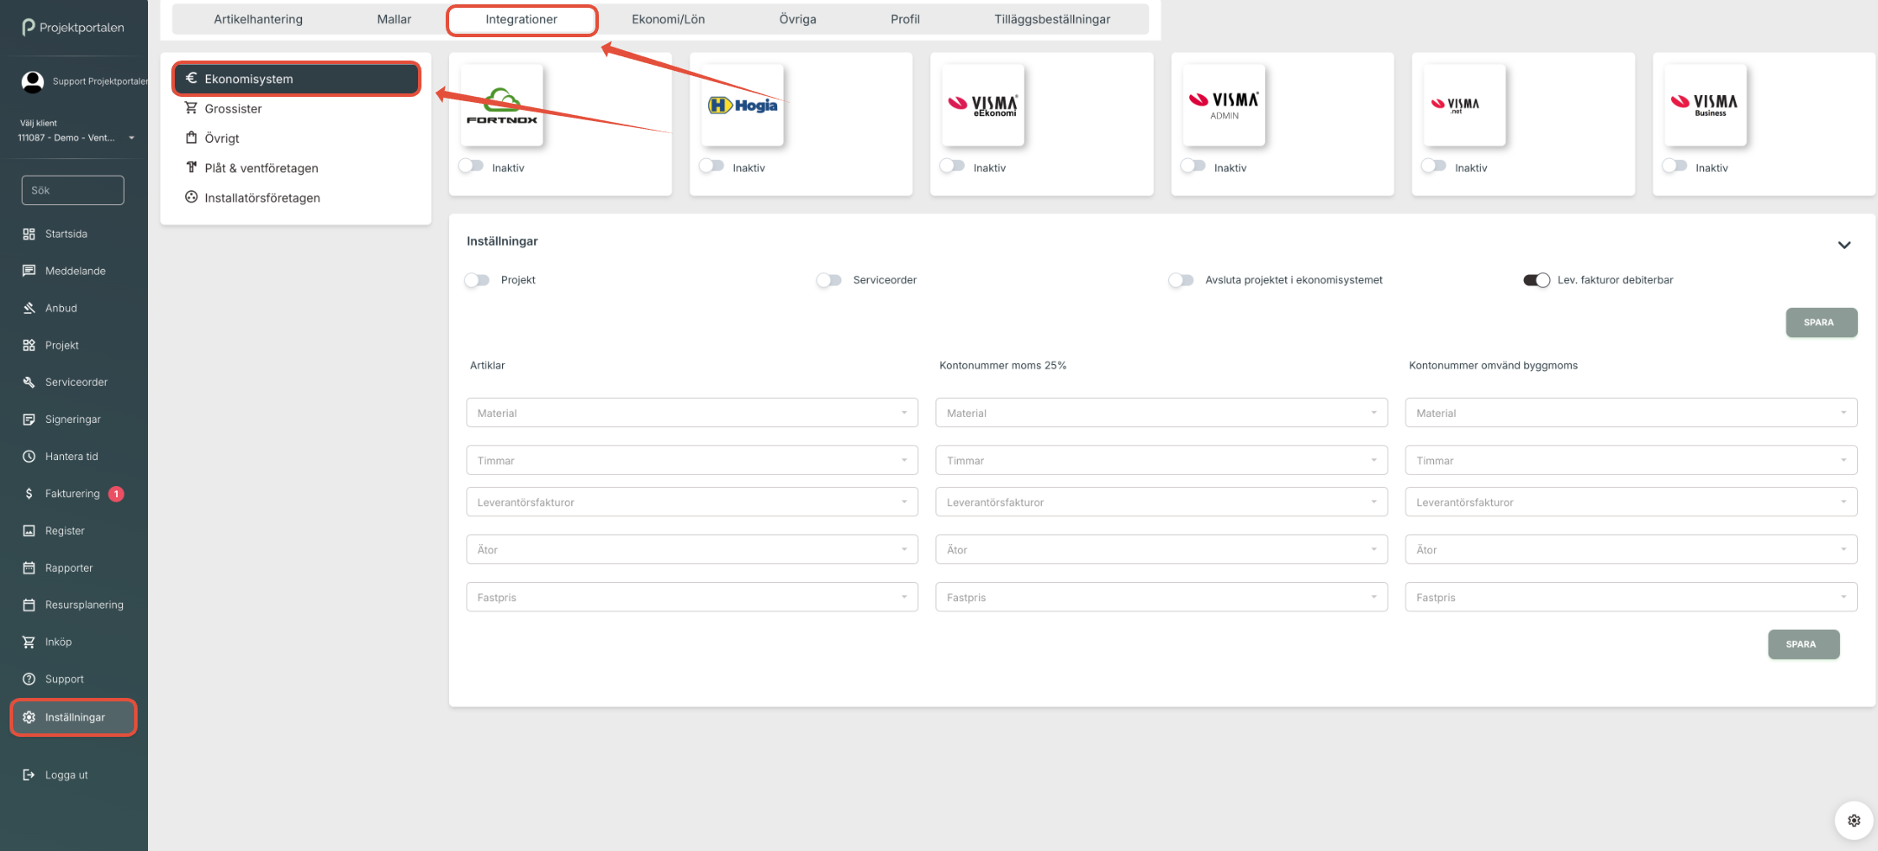This screenshot has width=1878, height=851.
Task: Toggle the Serviceorder setting switch
Action: [829, 280]
